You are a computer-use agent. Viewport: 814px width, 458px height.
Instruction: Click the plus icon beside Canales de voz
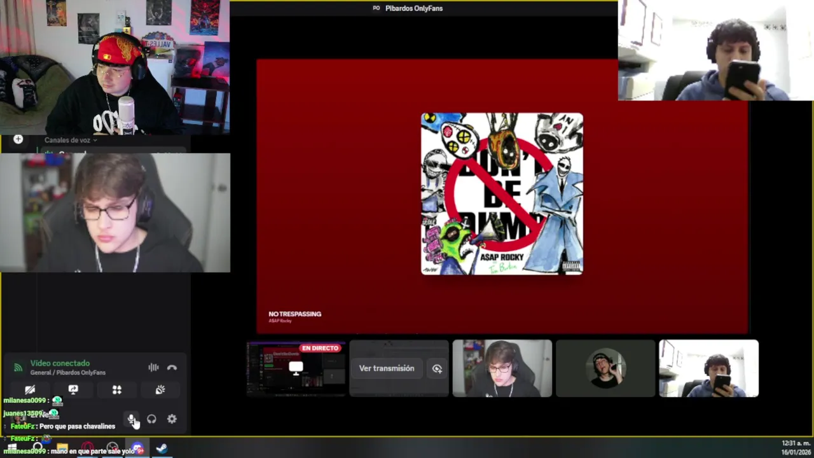18,139
